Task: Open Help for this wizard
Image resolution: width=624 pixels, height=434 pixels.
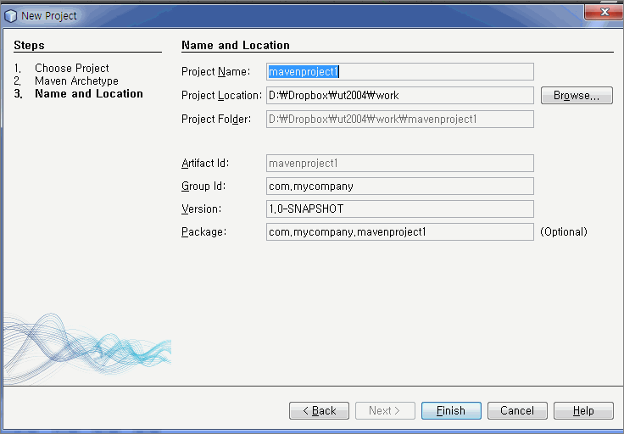Action: [x=583, y=410]
